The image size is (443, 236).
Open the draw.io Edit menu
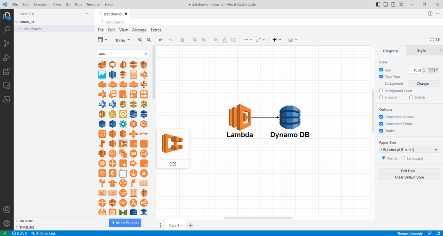111,30
